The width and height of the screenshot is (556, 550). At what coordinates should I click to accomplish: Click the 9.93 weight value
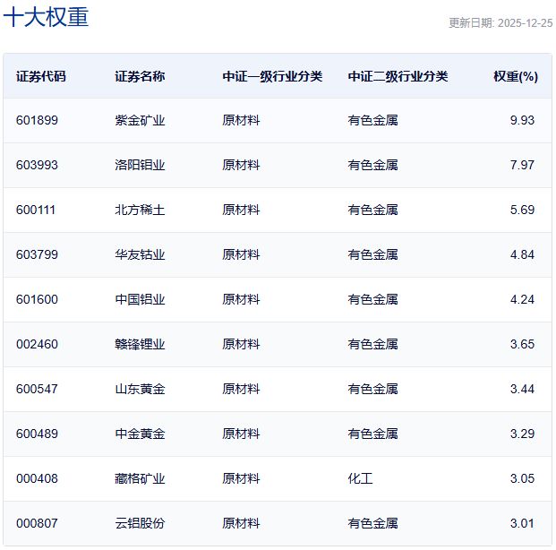pos(522,120)
